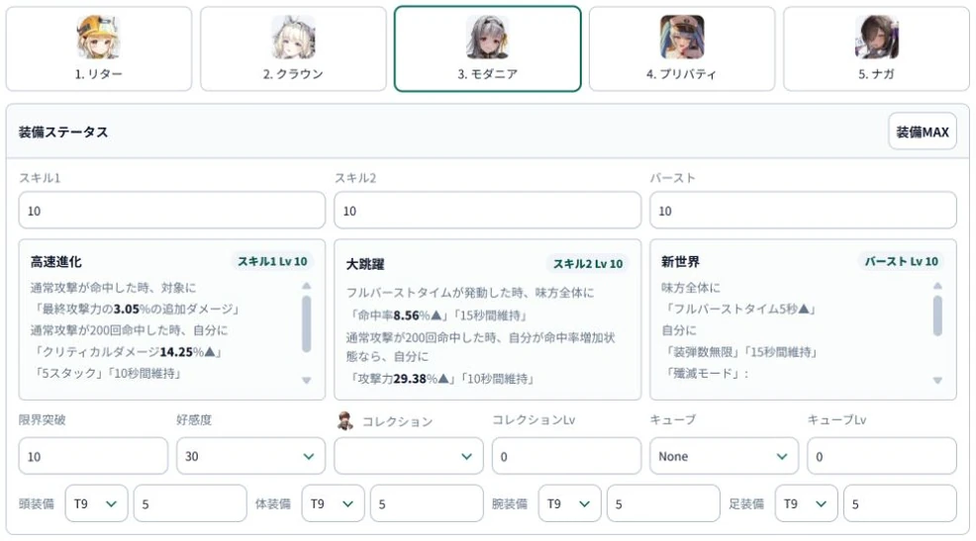Click scroll-up arrow in 高速進化 skill box
Image resolution: width=976 pixels, height=541 pixels.
306,286
